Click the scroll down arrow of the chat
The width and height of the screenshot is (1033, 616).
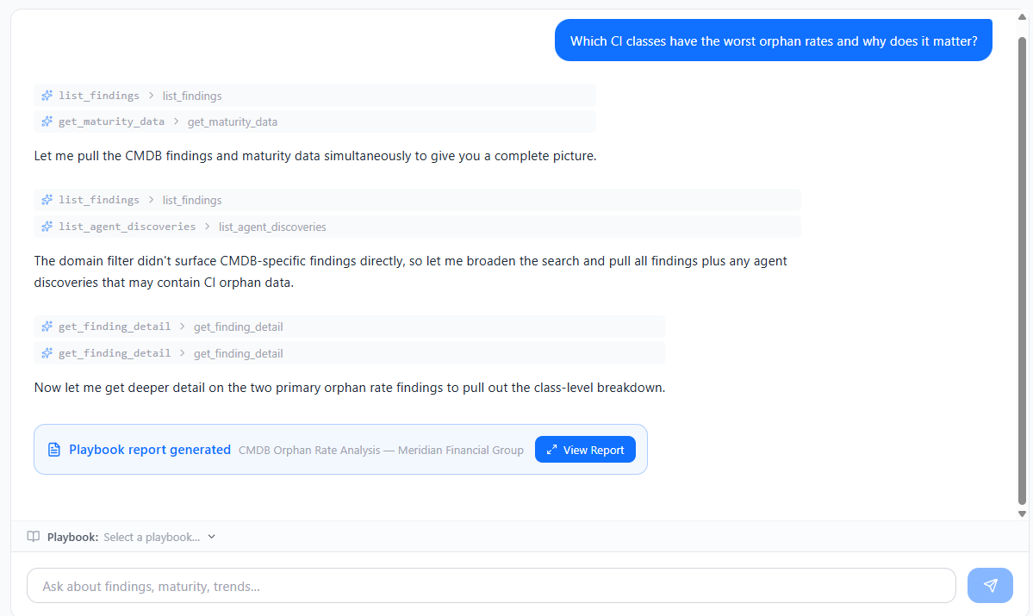1023,514
